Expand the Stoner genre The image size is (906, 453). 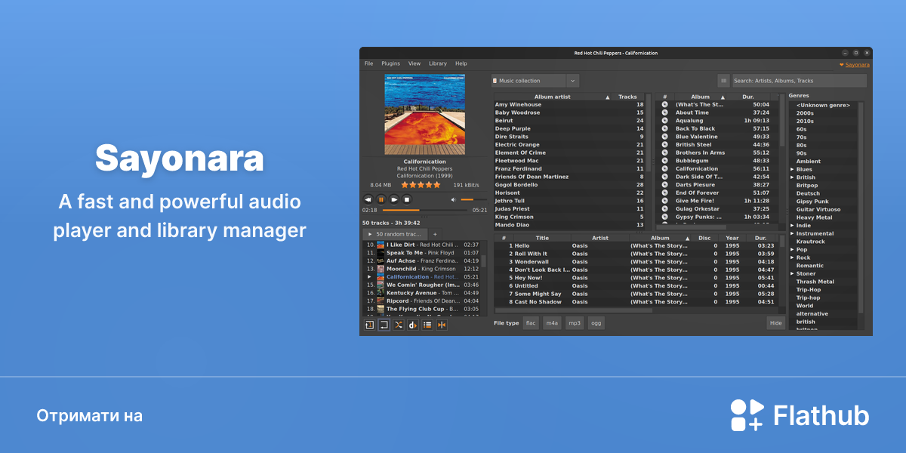pos(792,274)
